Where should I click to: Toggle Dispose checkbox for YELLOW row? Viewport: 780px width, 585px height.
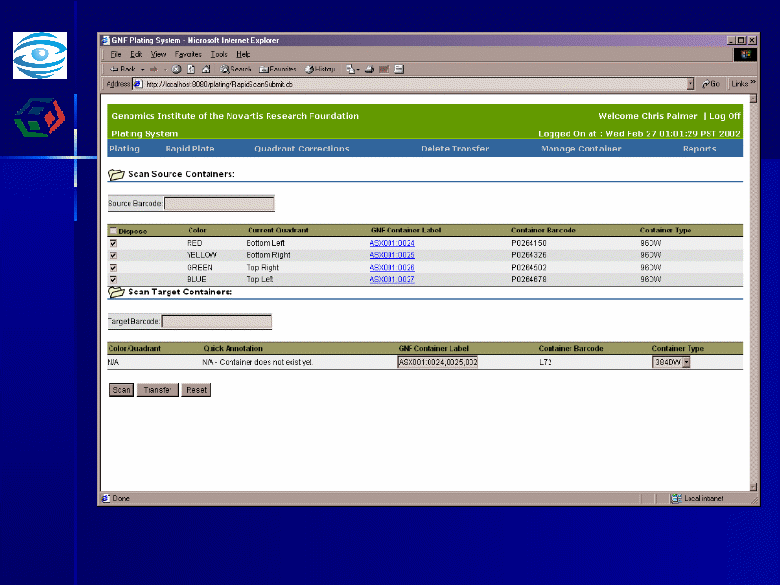(113, 255)
